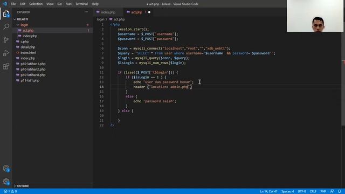Screen dimensions: 345x194
Task: Collapse the KELASTI workspace folder
Action: click(23, 19)
